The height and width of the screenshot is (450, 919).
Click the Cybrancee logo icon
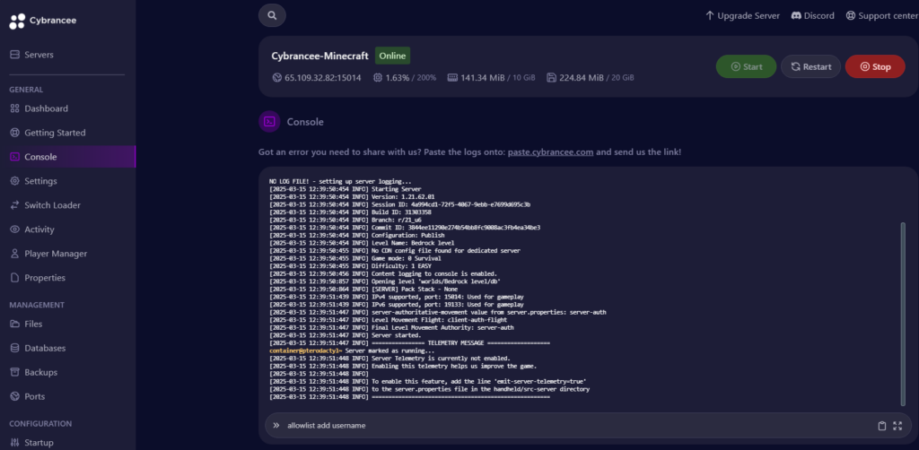(17, 22)
